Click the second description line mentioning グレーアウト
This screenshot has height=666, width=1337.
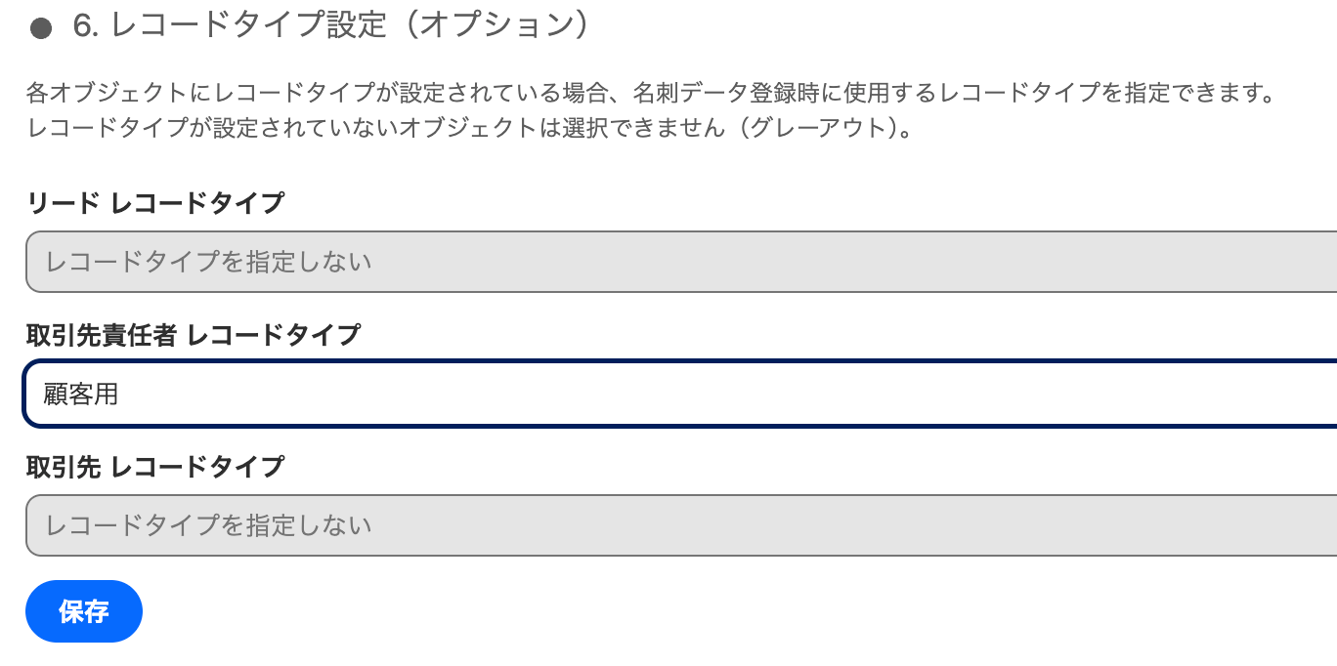click(469, 128)
